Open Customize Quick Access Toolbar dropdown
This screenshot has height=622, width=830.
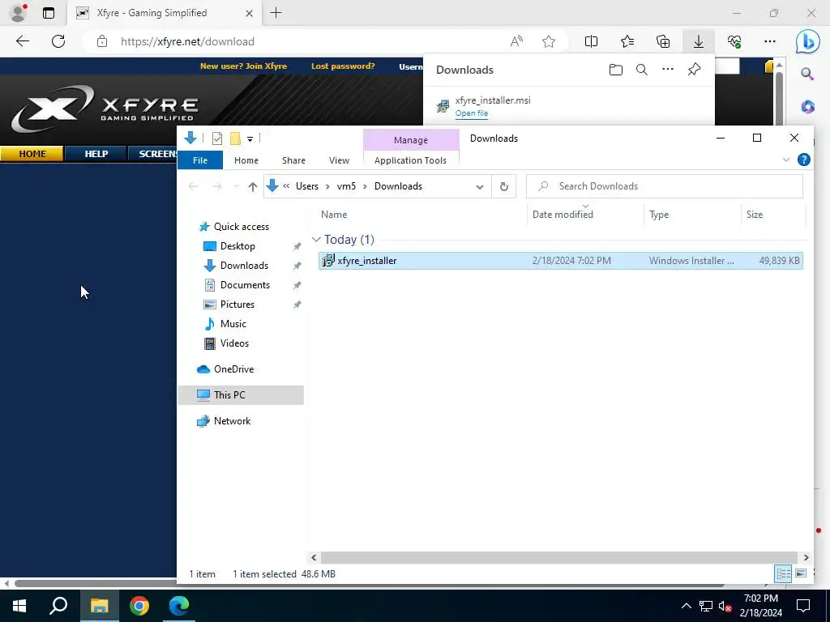click(250, 139)
